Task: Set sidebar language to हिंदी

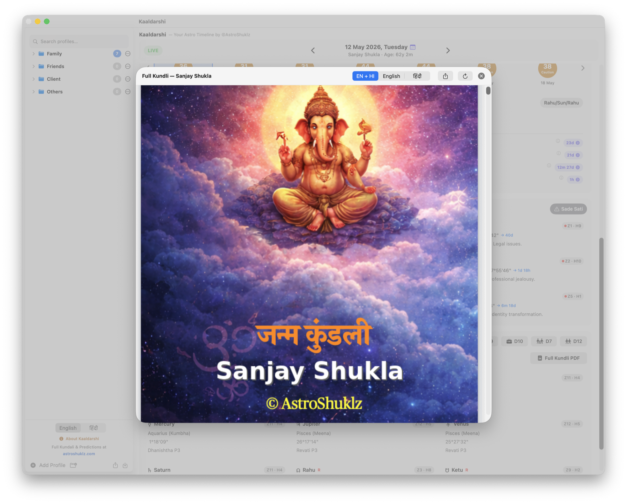Action: pos(93,428)
